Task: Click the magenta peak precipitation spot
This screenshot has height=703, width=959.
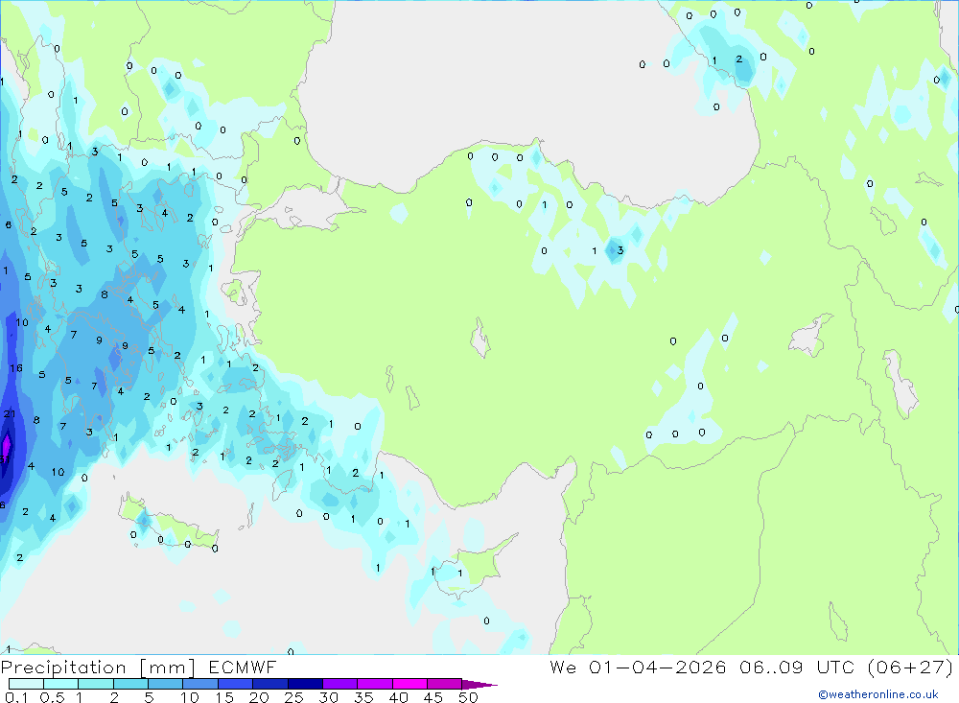Action: (6, 447)
